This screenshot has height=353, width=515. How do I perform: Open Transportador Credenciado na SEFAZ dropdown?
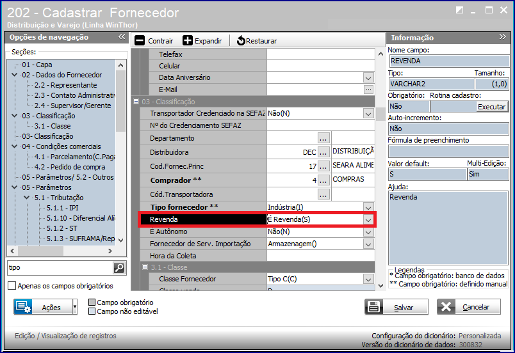368,113
